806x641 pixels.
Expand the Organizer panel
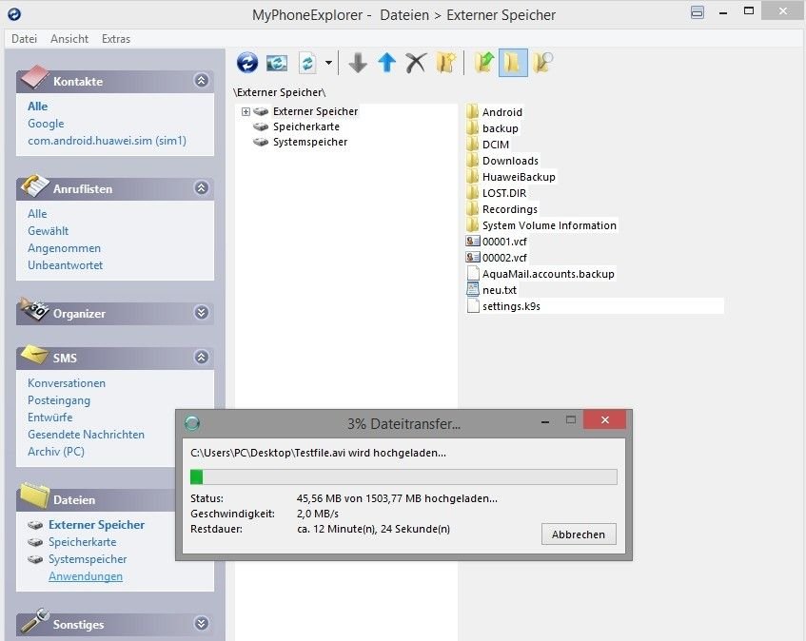click(201, 312)
